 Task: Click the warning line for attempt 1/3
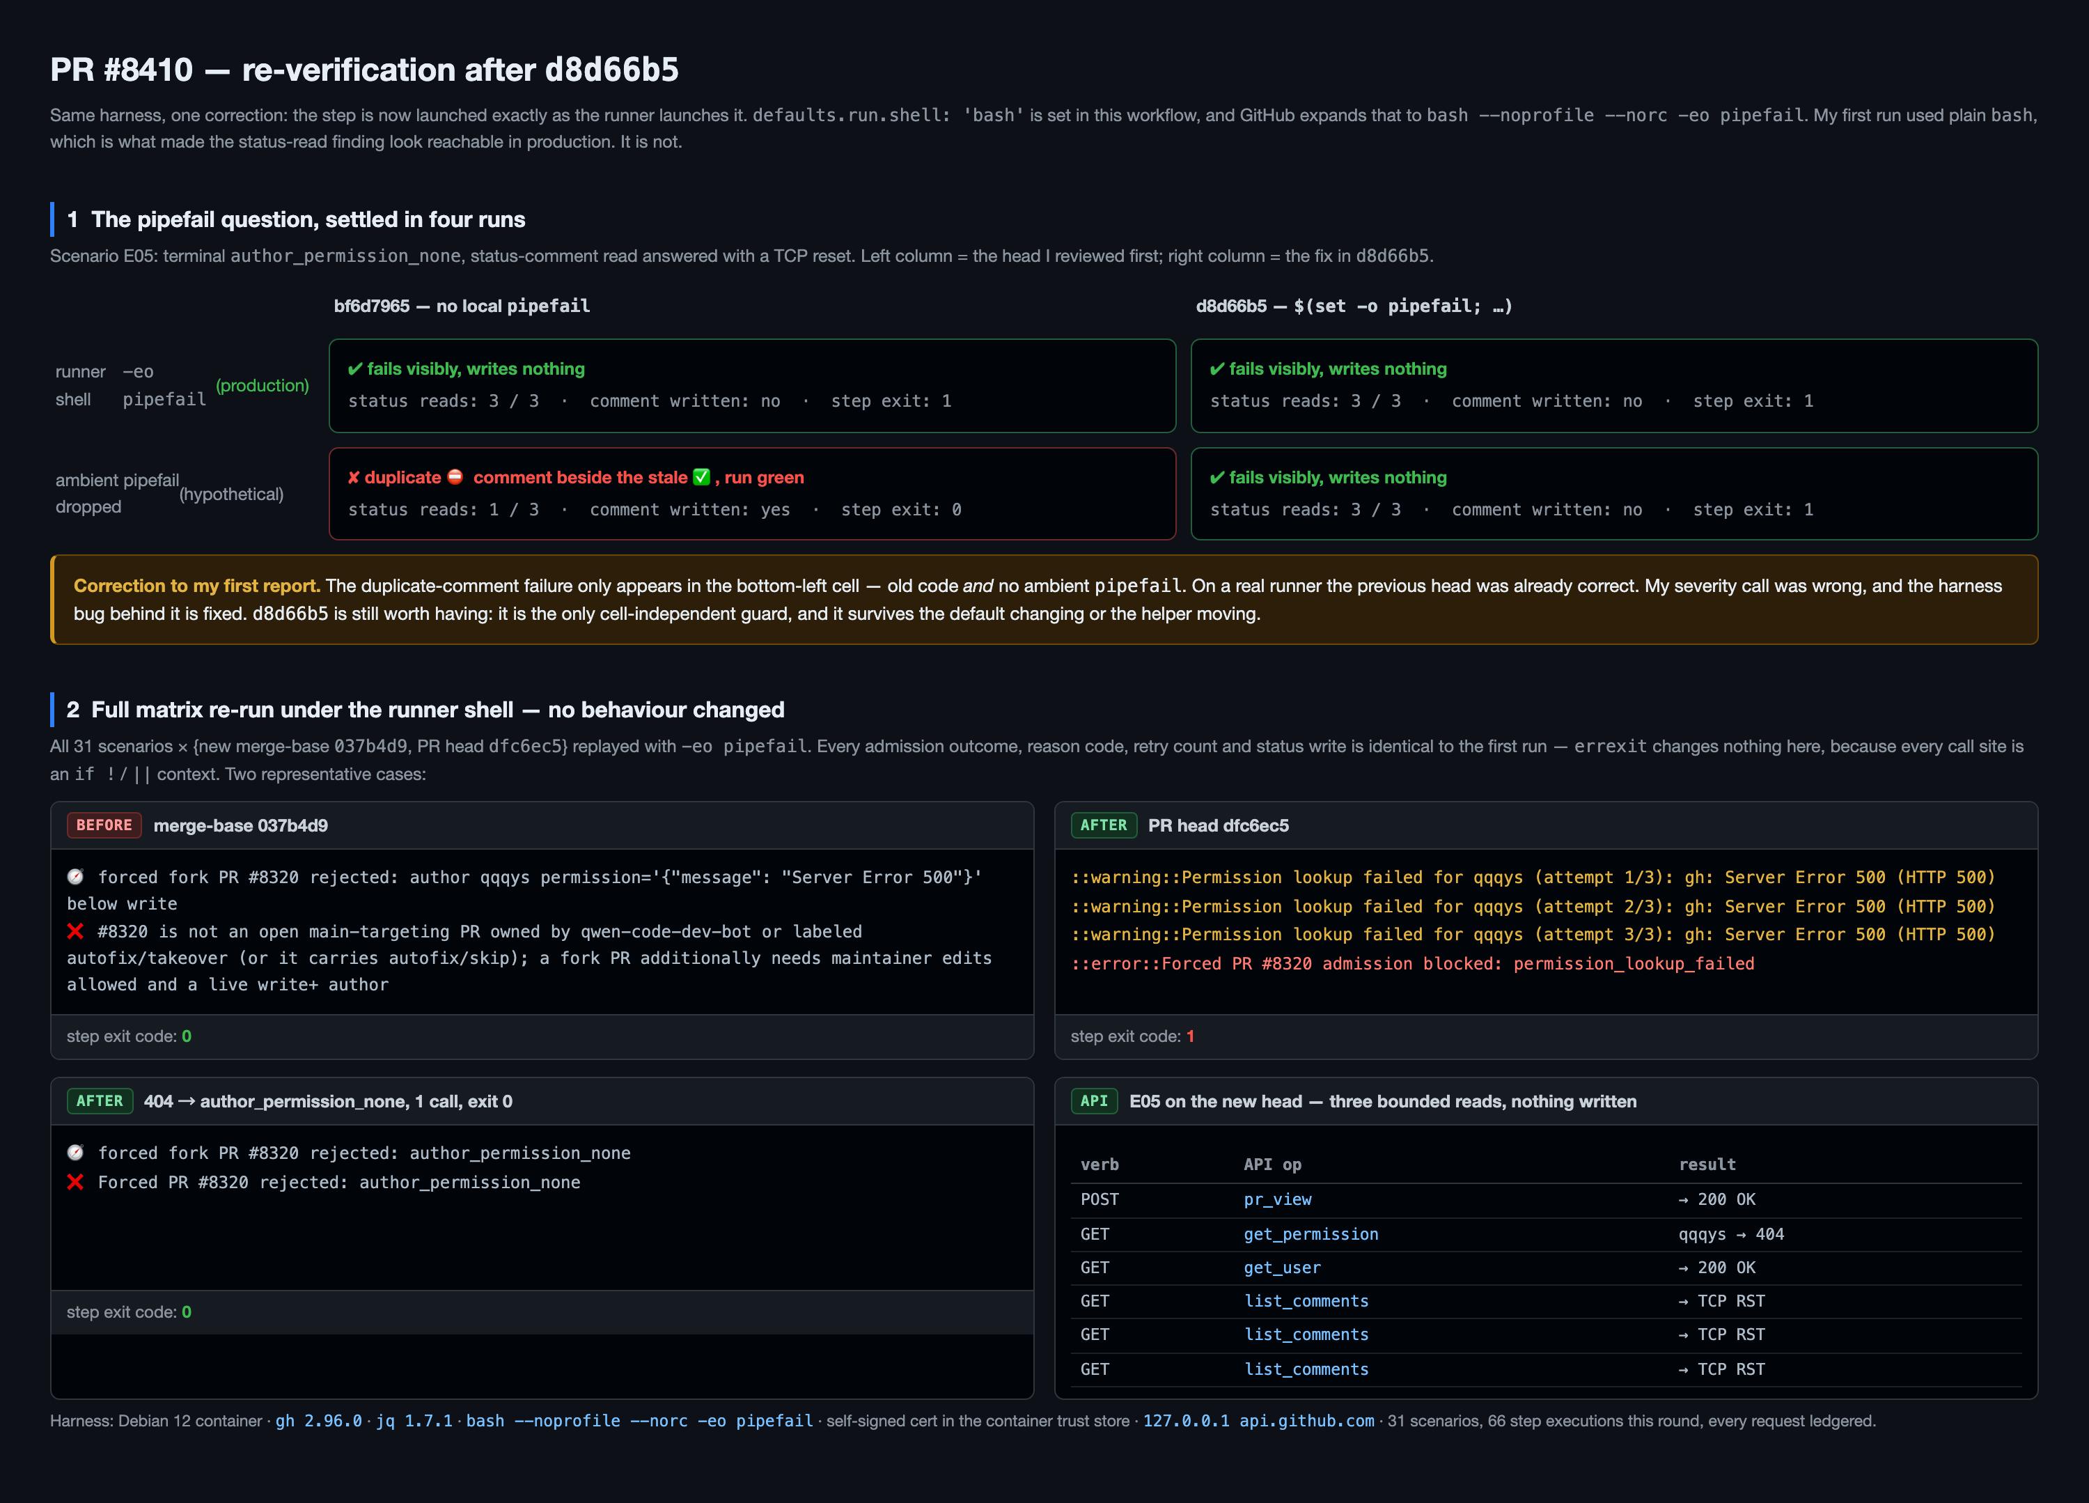[x=1533, y=878]
